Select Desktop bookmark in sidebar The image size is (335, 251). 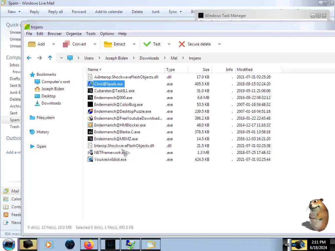tap(48, 96)
